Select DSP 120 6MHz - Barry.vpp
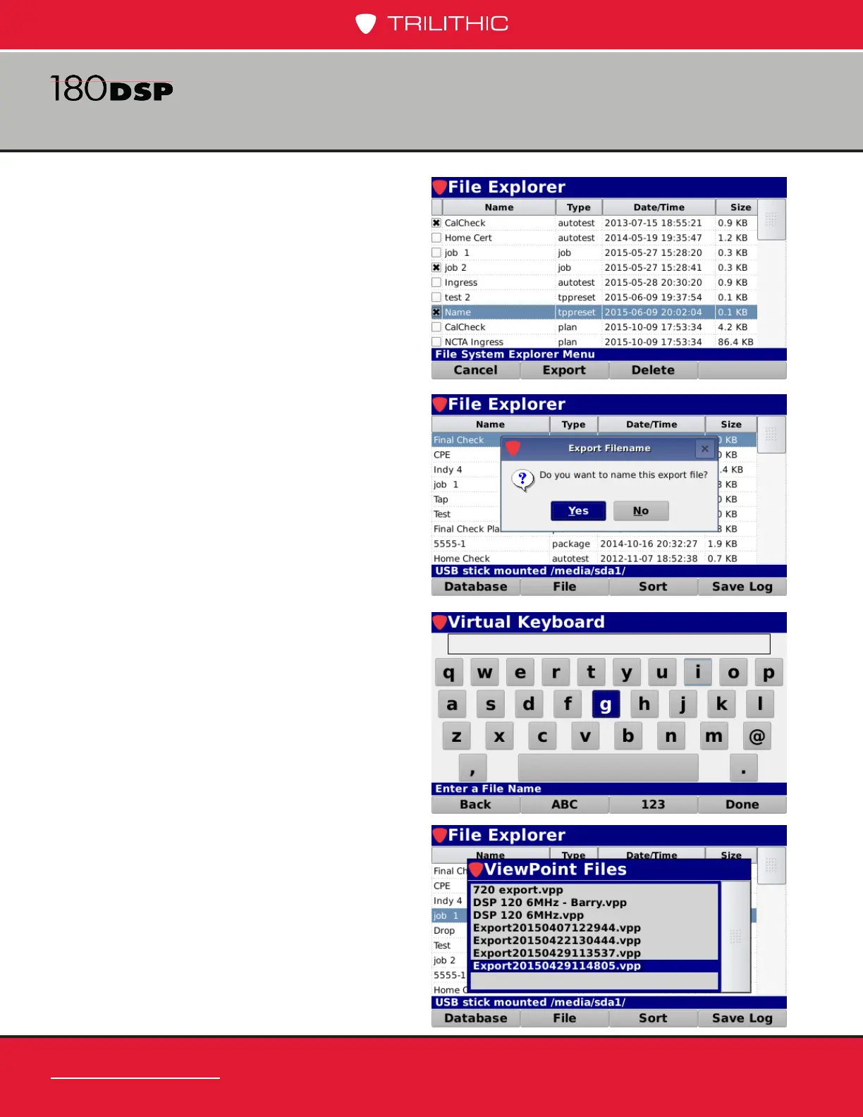 pyautogui.click(x=594, y=903)
